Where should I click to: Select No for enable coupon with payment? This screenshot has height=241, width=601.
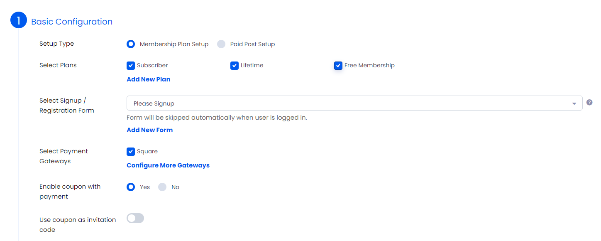(162, 187)
